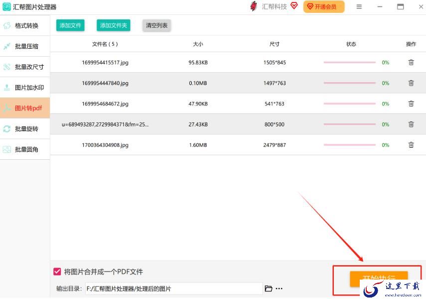This screenshot has width=426, height=299.
Task: Click the 批量压缩 sidebar icon
Action: (x=7, y=46)
